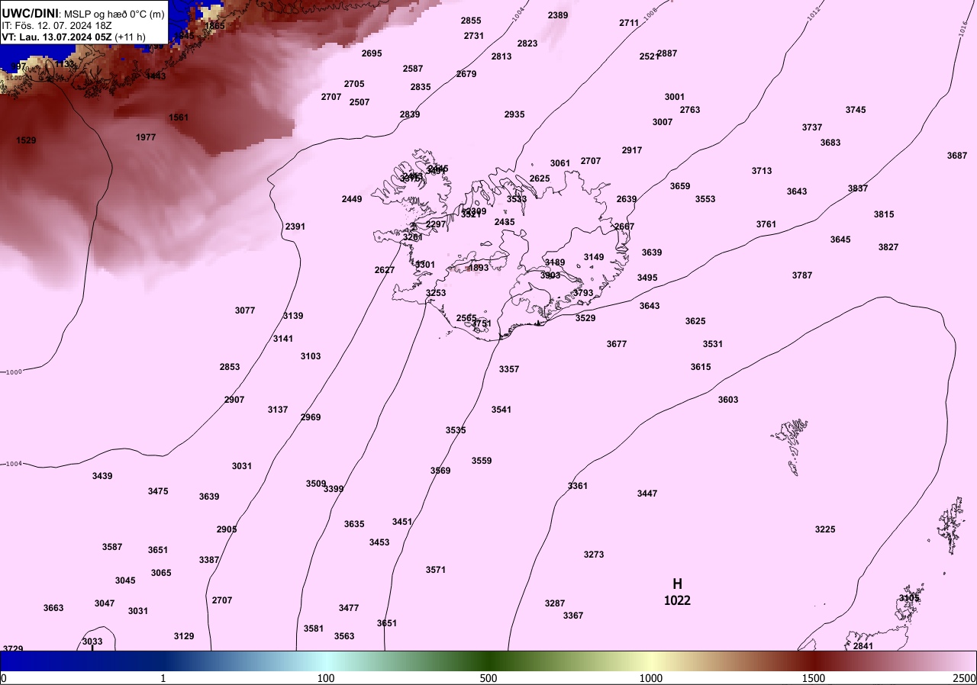Screen dimensions: 977x685
Task: Click the height value 2449
Action: [x=352, y=199]
